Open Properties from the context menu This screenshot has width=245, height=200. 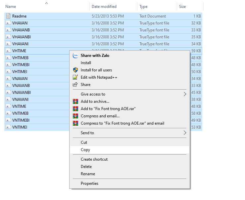pyautogui.click(x=89, y=183)
